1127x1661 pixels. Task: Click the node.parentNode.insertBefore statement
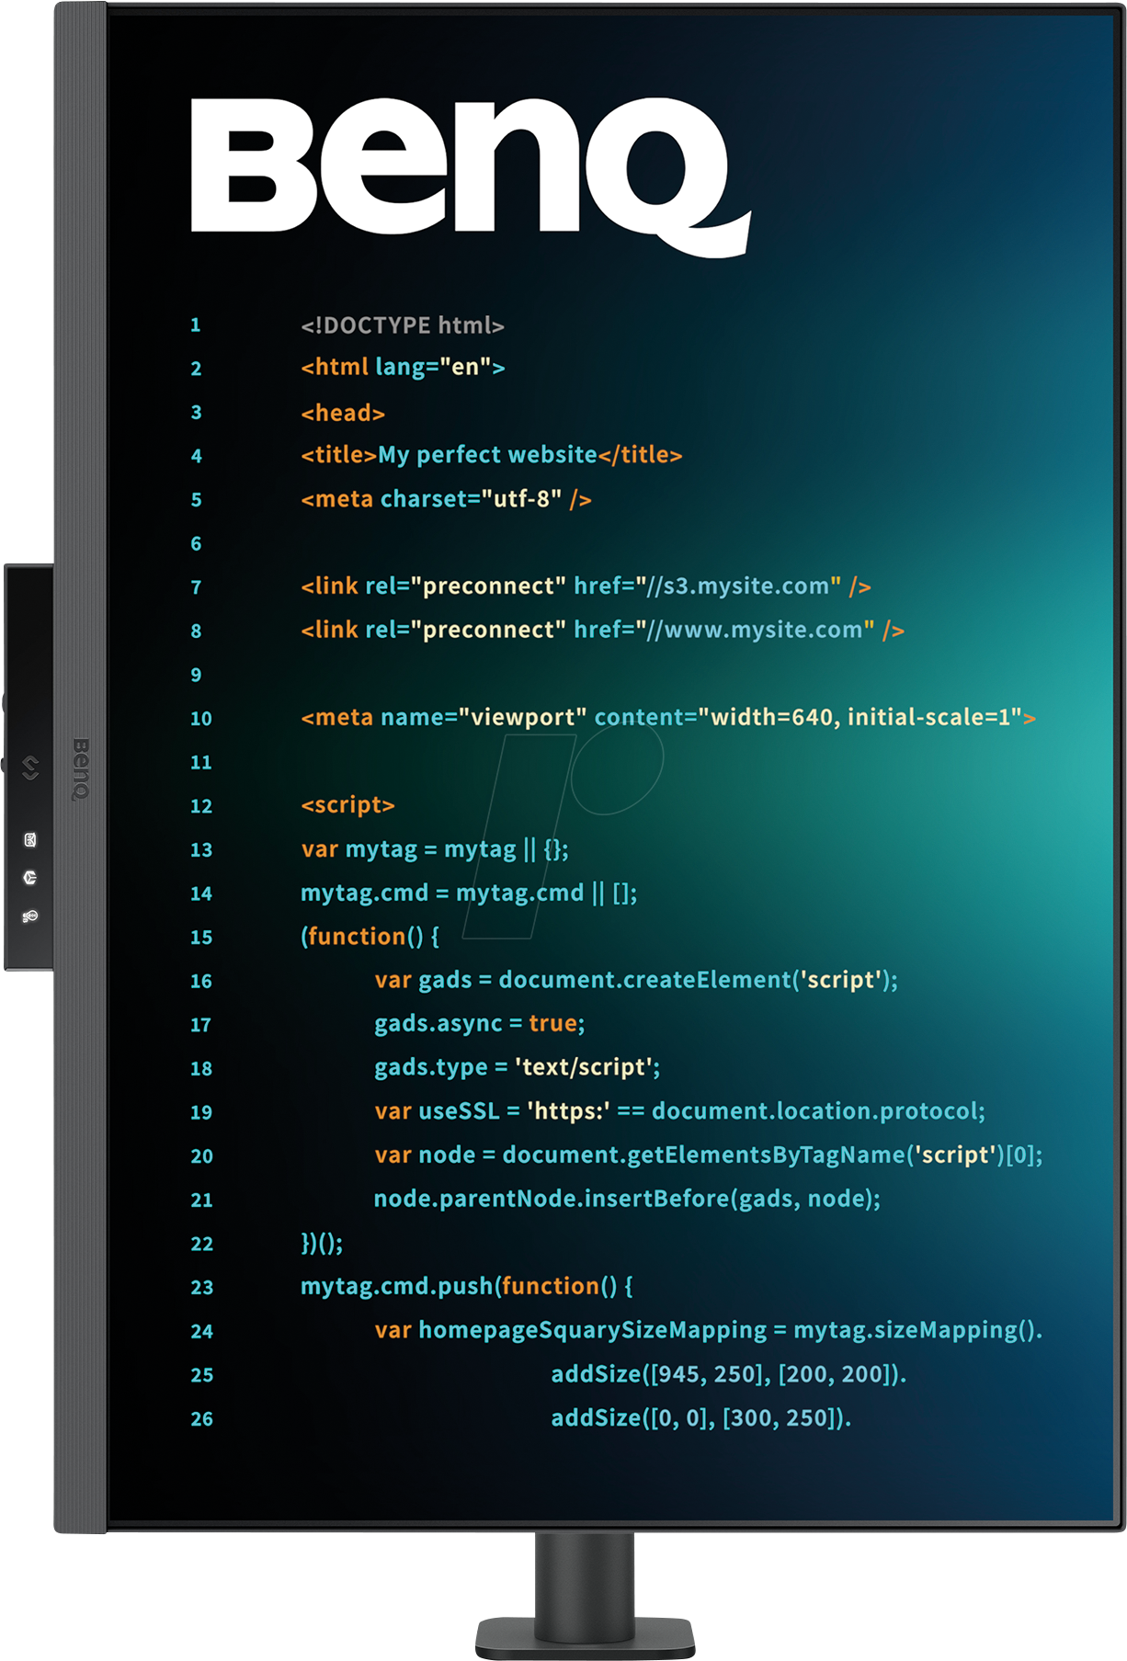(x=627, y=1199)
